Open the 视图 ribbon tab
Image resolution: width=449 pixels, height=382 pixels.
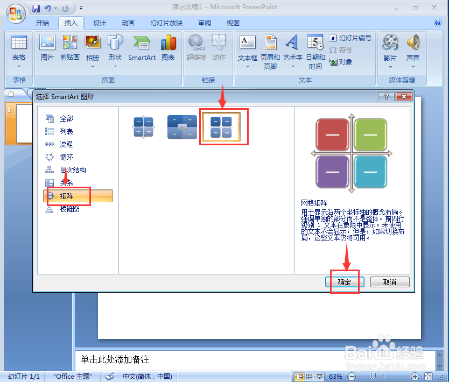point(233,23)
